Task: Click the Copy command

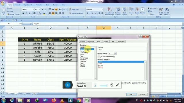Action: click(10, 11)
